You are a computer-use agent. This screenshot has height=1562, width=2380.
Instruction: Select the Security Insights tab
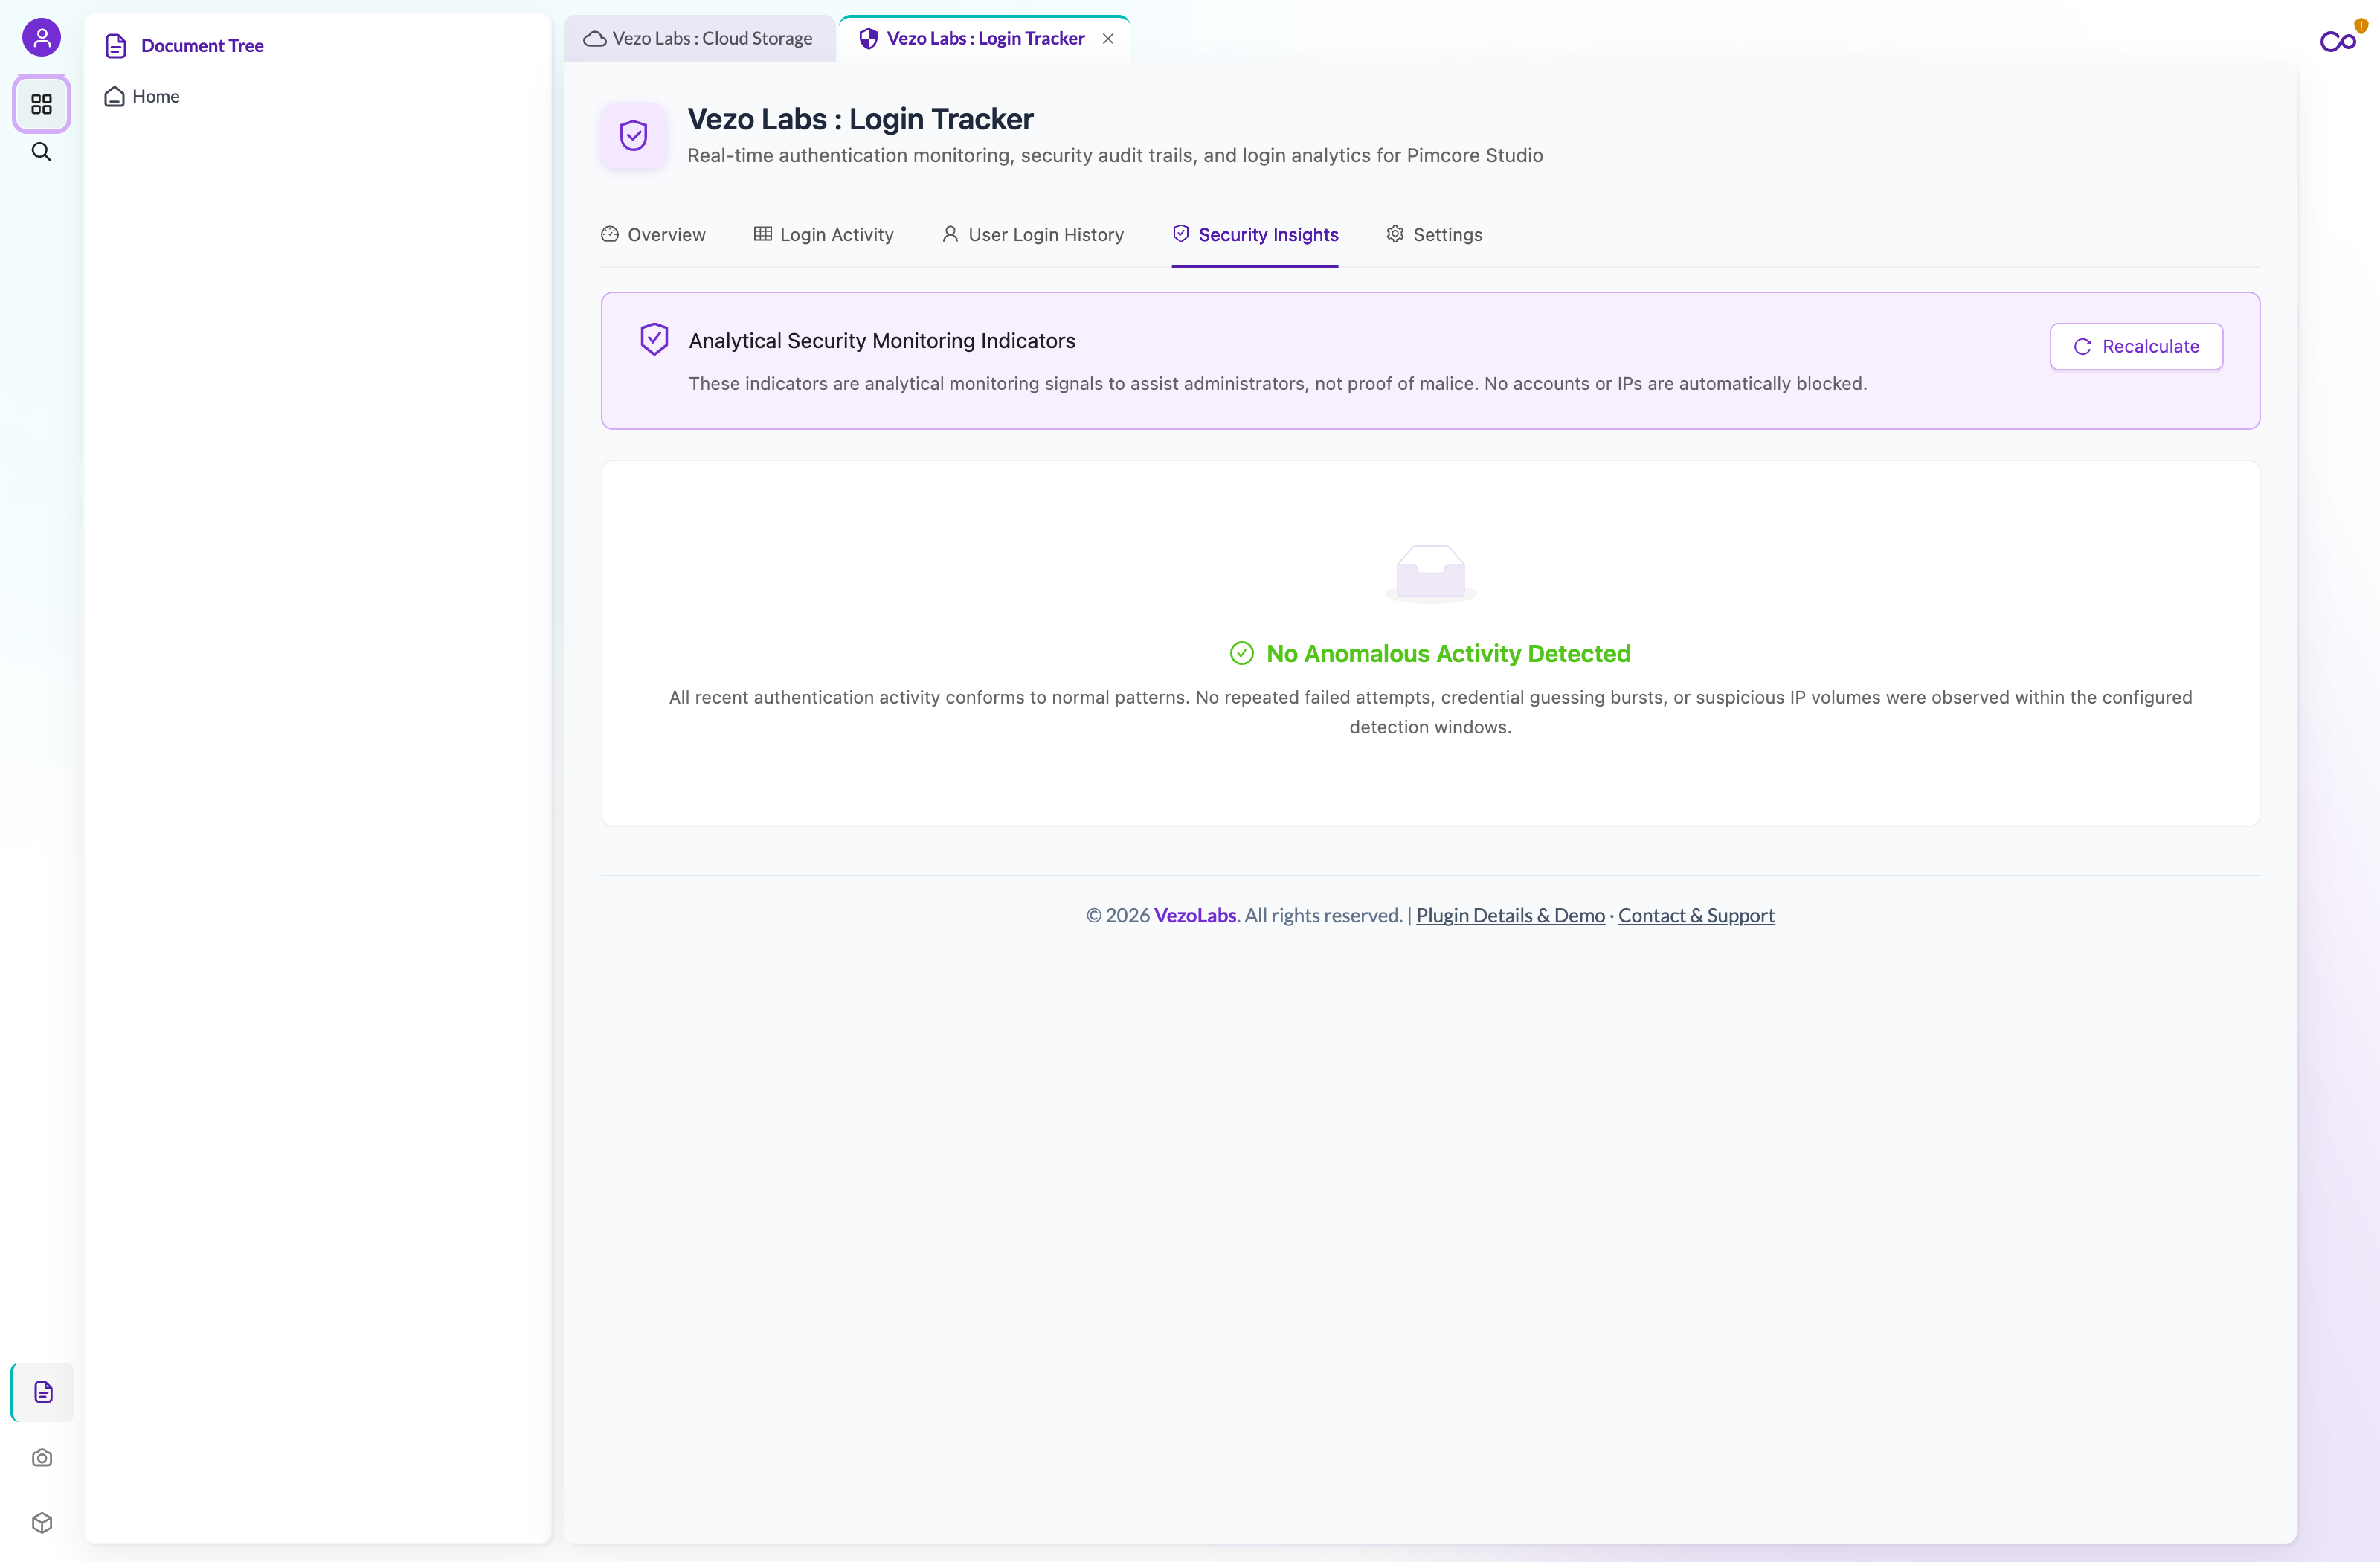[x=1254, y=234]
